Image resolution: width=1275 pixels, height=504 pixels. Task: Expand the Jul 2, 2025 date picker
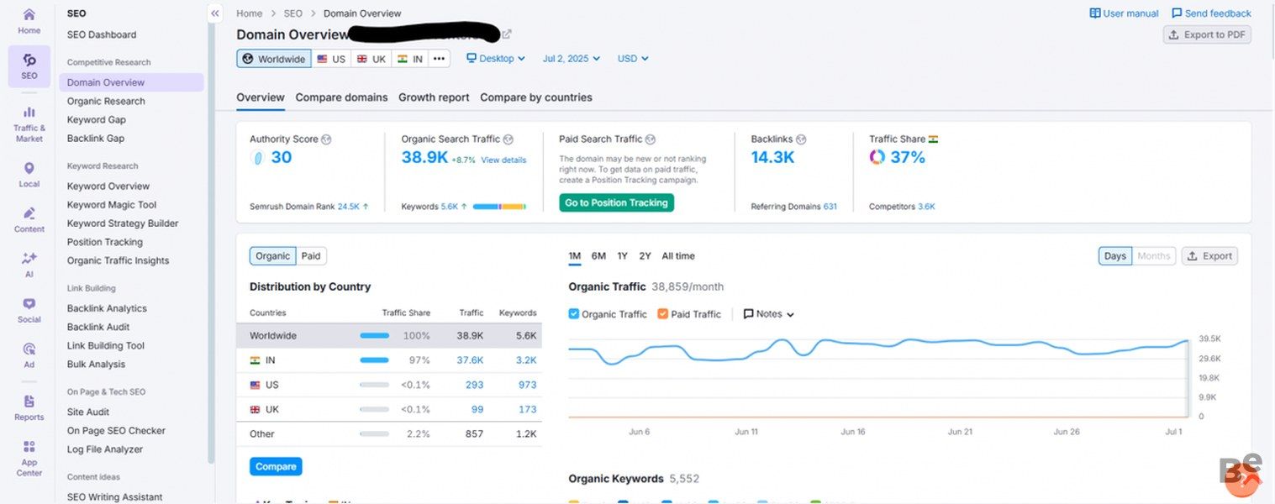click(x=572, y=59)
